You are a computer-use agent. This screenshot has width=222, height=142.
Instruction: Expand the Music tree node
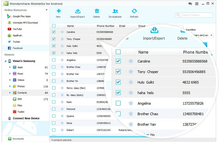(10, 74)
